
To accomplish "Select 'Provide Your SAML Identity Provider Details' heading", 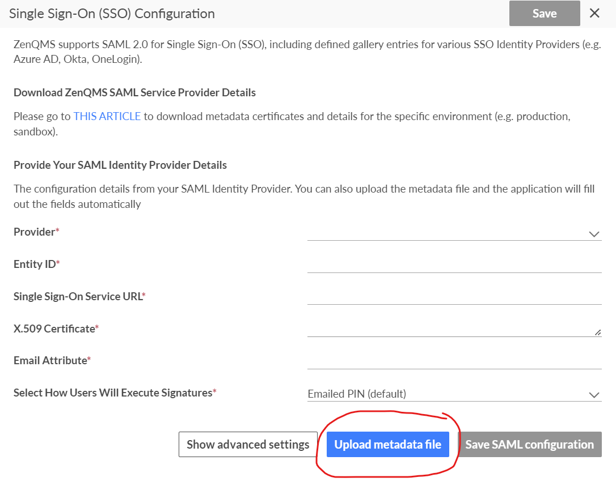I will click(120, 165).
